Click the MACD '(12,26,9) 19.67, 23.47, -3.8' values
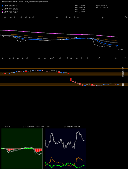 tap(34, 126)
